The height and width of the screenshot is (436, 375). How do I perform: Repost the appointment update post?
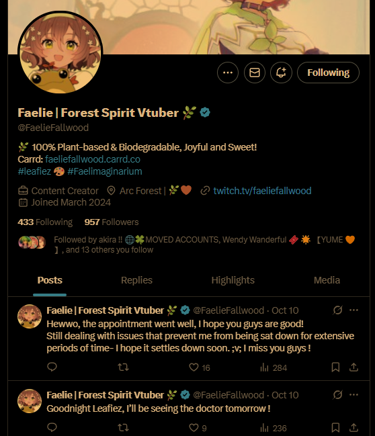(123, 367)
